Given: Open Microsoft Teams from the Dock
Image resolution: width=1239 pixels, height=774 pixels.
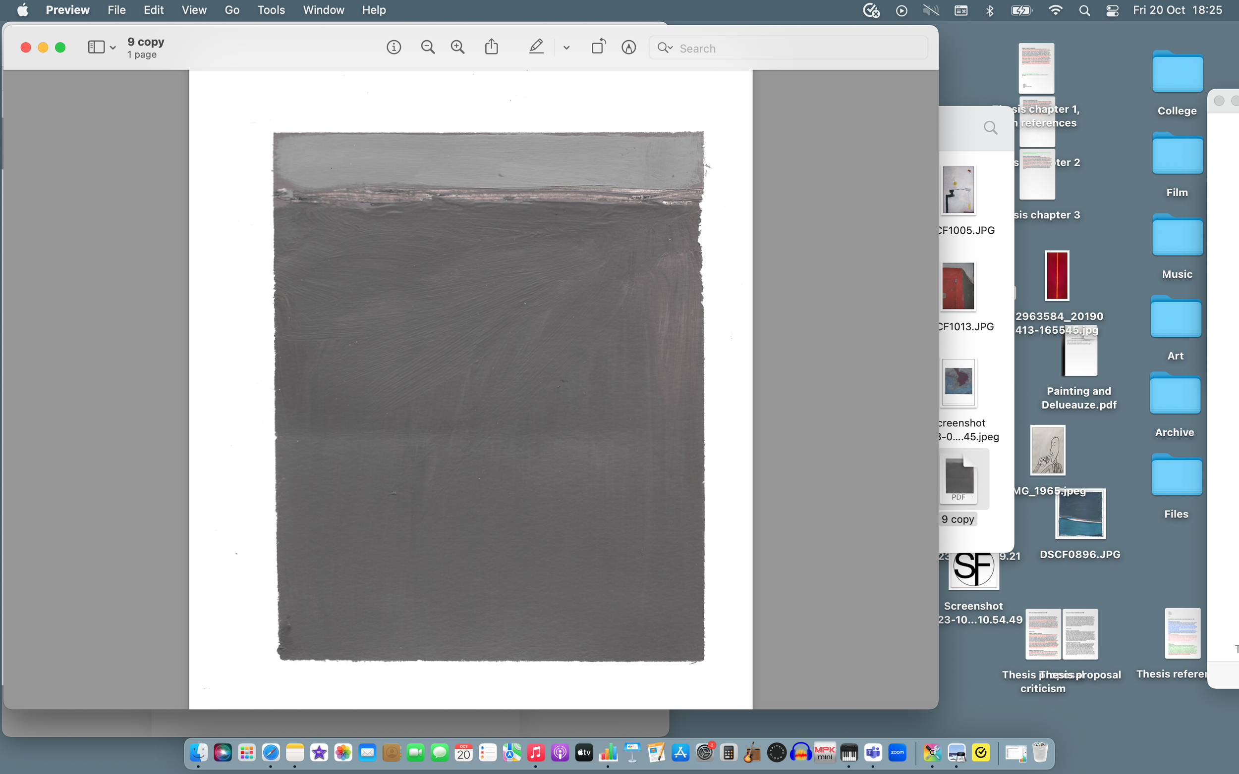Looking at the screenshot, I should (873, 753).
